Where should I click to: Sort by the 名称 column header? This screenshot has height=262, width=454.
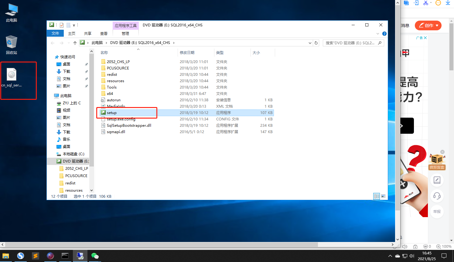[x=104, y=53]
